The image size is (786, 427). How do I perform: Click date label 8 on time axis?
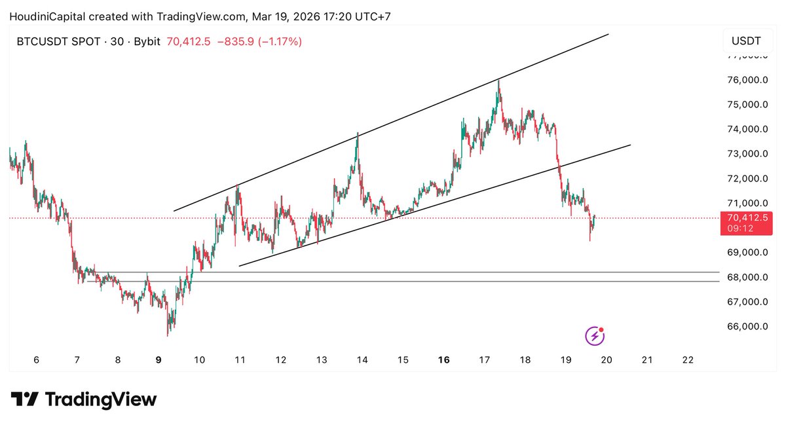pyautogui.click(x=118, y=360)
